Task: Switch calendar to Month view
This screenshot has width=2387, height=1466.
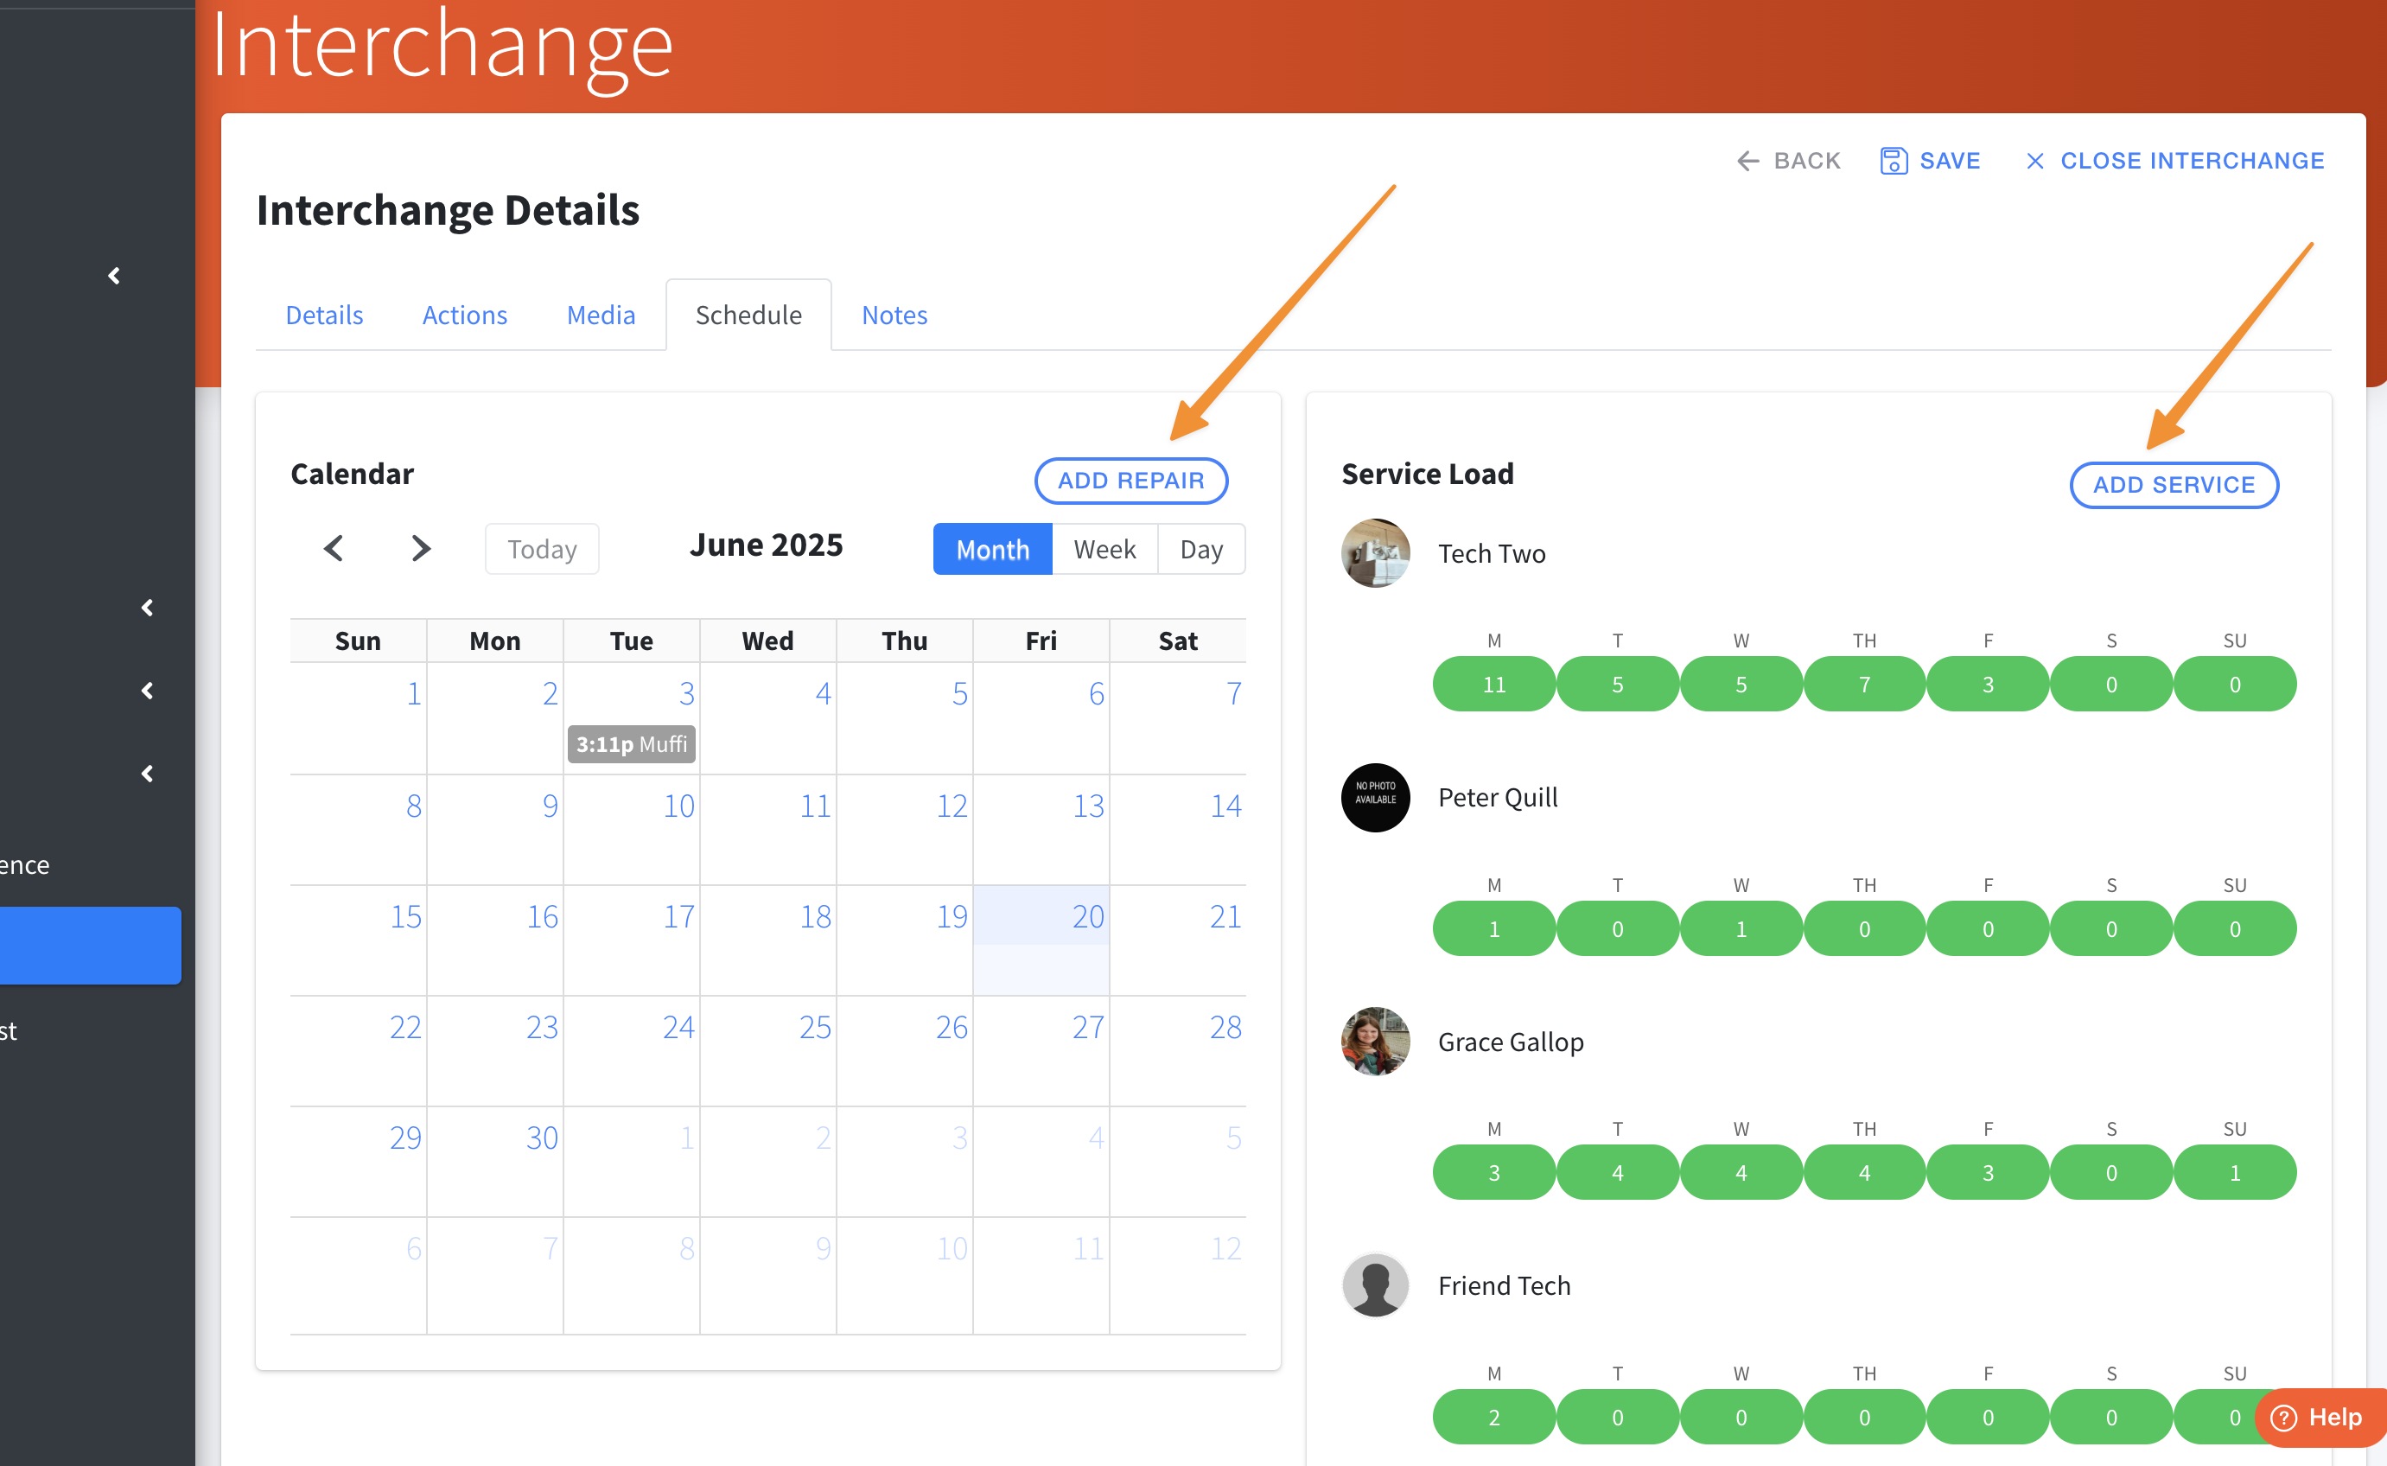Action: click(991, 550)
